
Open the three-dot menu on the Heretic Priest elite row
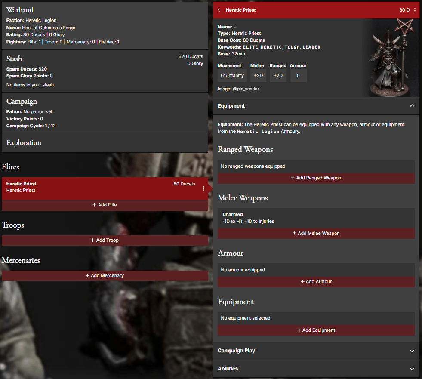pyautogui.click(x=203, y=188)
